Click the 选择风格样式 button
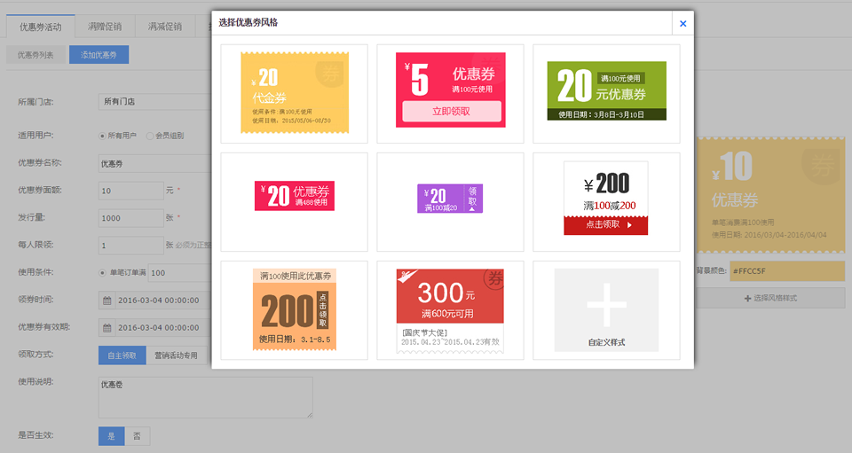Viewport: 852px width, 453px height. pyautogui.click(x=769, y=298)
